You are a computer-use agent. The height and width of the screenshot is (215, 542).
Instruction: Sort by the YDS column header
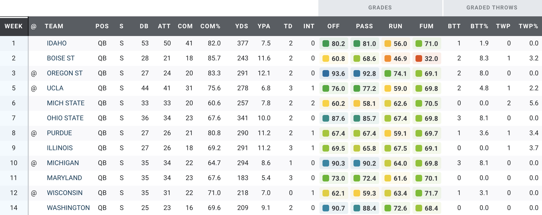pyautogui.click(x=241, y=26)
